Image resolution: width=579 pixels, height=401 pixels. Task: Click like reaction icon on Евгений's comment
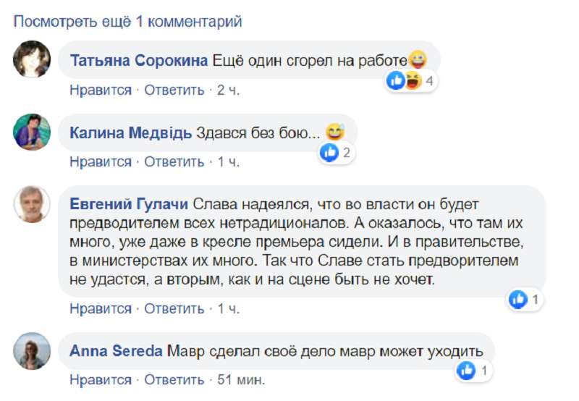tap(517, 299)
